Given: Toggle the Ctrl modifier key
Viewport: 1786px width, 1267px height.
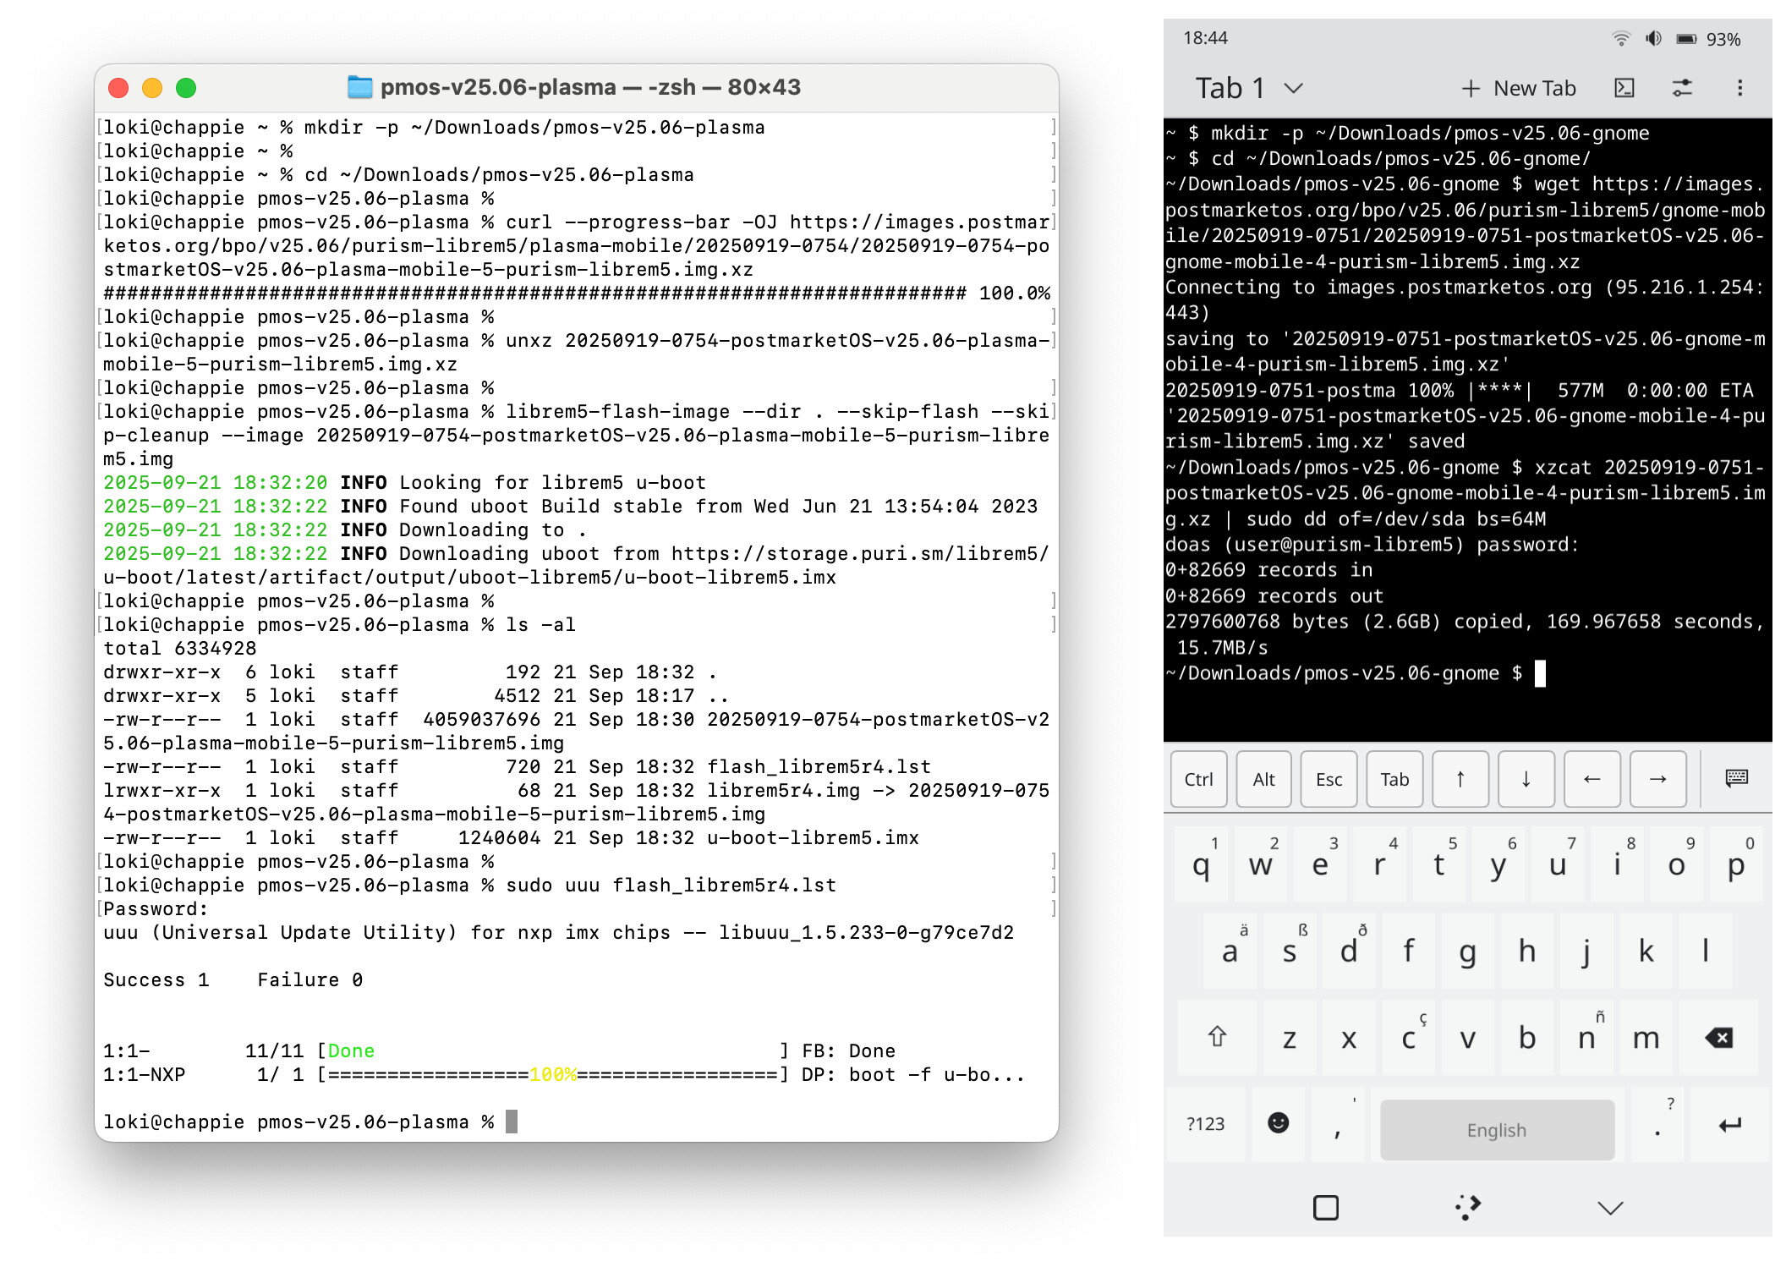Looking at the screenshot, I should [1198, 779].
